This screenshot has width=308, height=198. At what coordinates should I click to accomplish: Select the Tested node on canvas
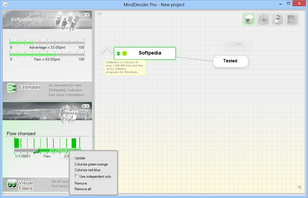coord(230,61)
